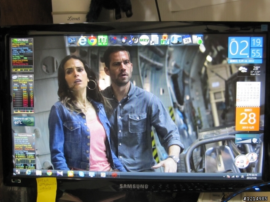This screenshot has width=270, height=202.
Task: Click the volume gadget round knob
Action: click(x=255, y=141)
